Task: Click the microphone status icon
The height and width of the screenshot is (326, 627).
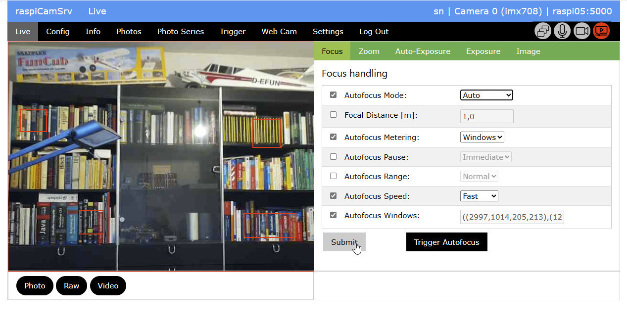Action: click(562, 31)
